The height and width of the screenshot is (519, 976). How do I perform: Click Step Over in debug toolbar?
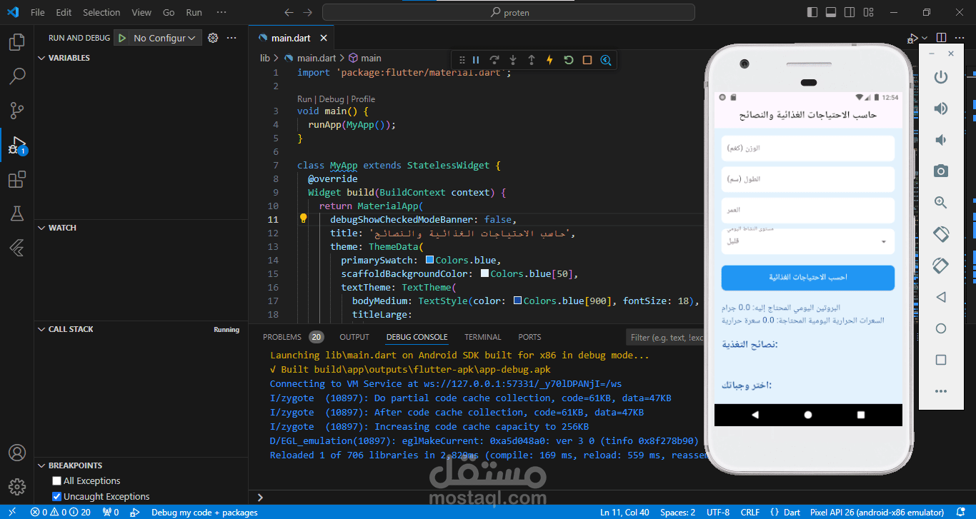494,60
